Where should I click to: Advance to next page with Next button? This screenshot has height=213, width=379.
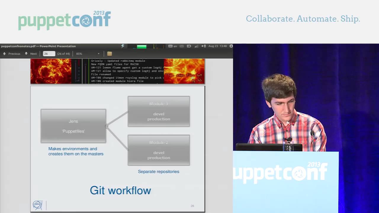click(31, 54)
